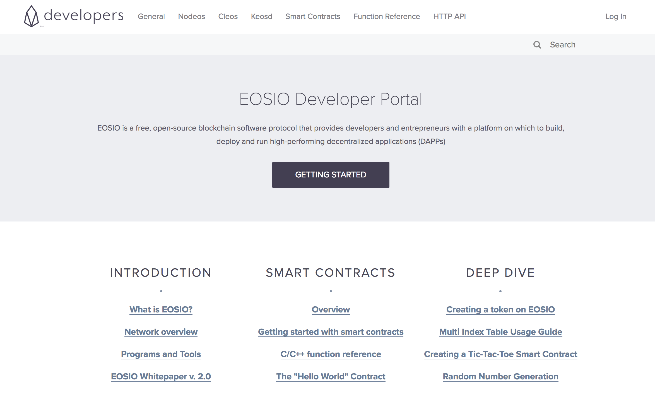Click the EOSIO Developer Portal heading

331,99
